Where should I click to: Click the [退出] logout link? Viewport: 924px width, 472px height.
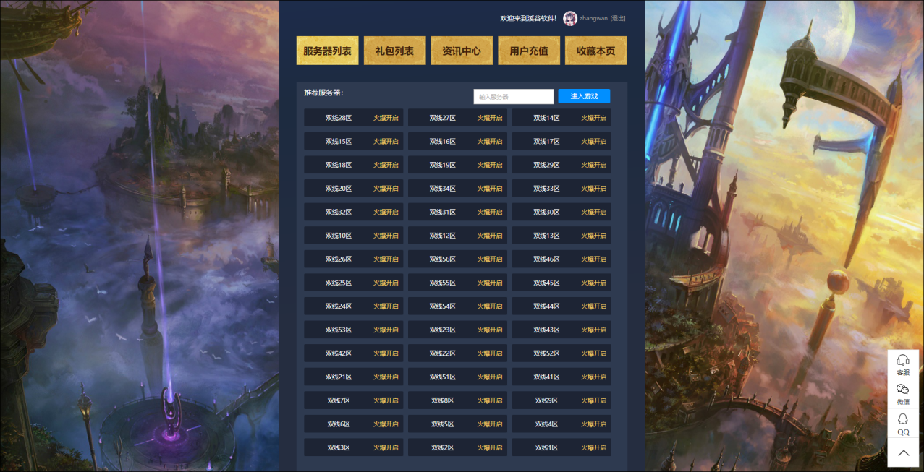618,18
